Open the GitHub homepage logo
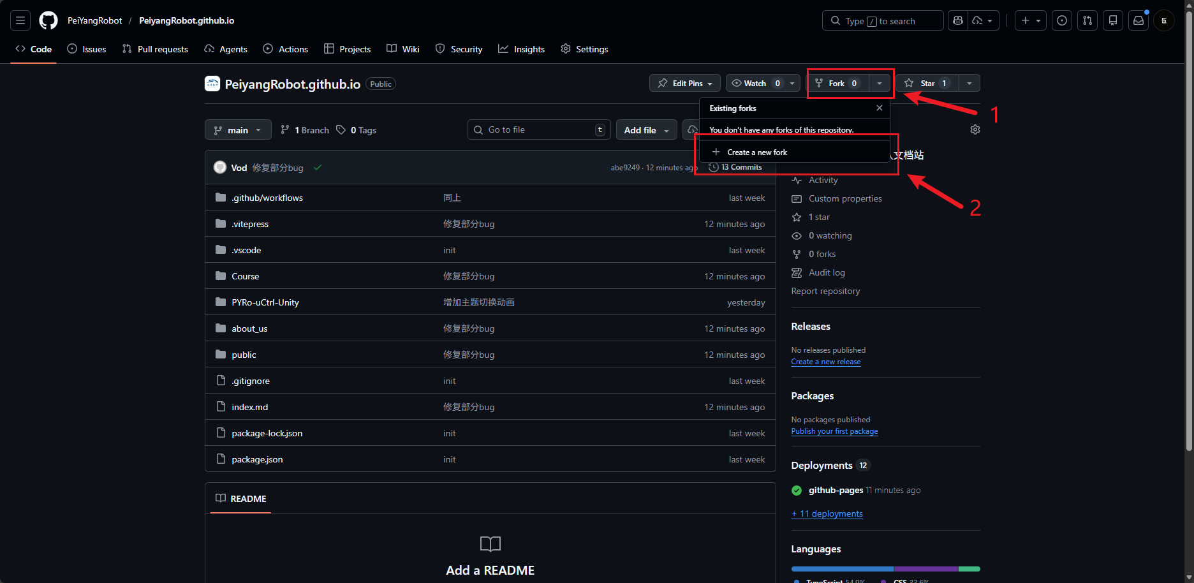The width and height of the screenshot is (1194, 583). click(48, 20)
